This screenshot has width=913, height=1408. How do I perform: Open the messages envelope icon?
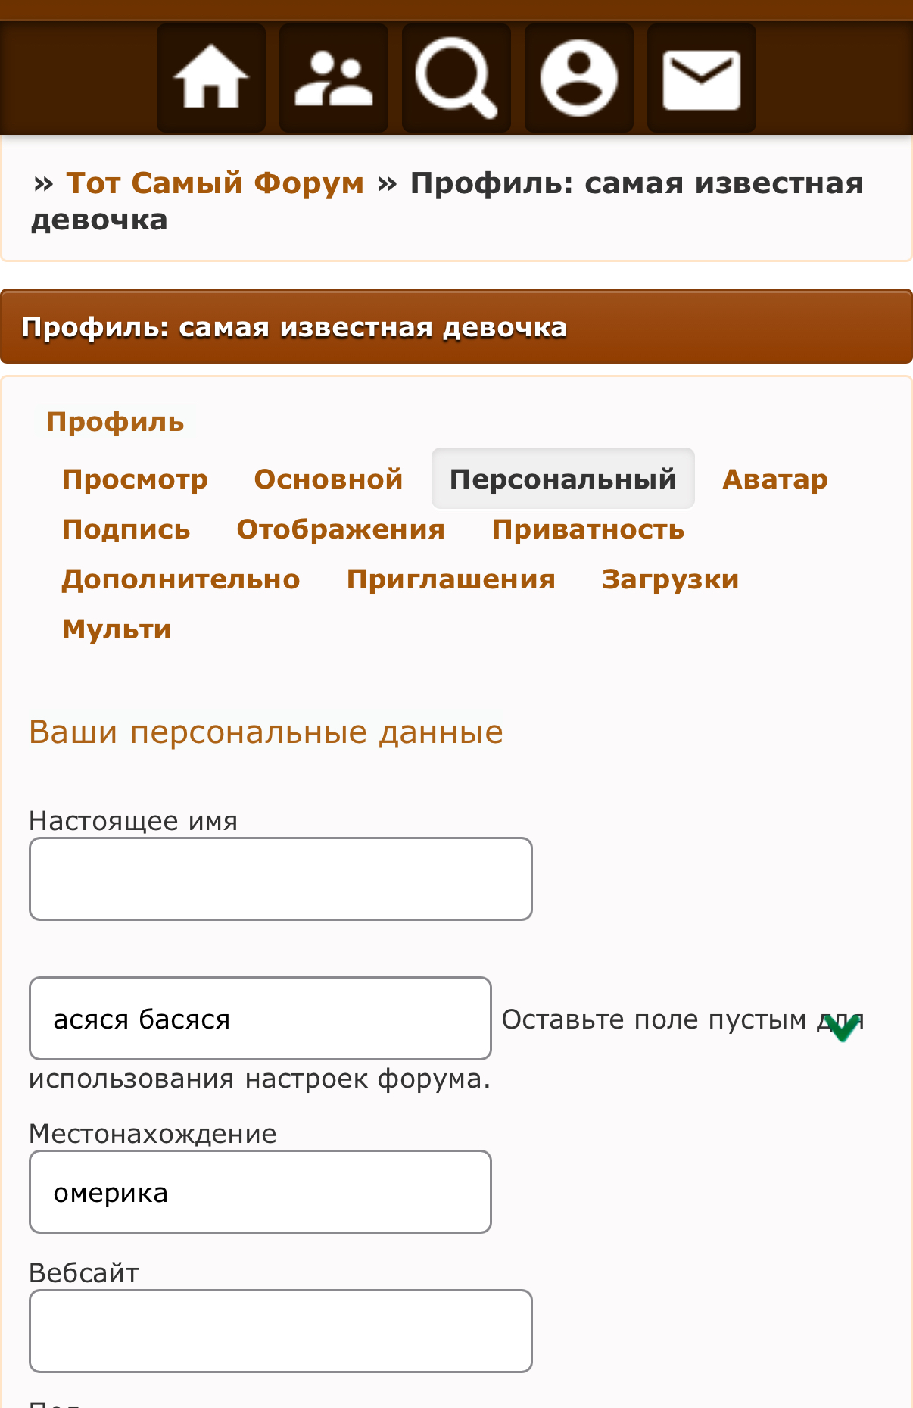pos(702,78)
